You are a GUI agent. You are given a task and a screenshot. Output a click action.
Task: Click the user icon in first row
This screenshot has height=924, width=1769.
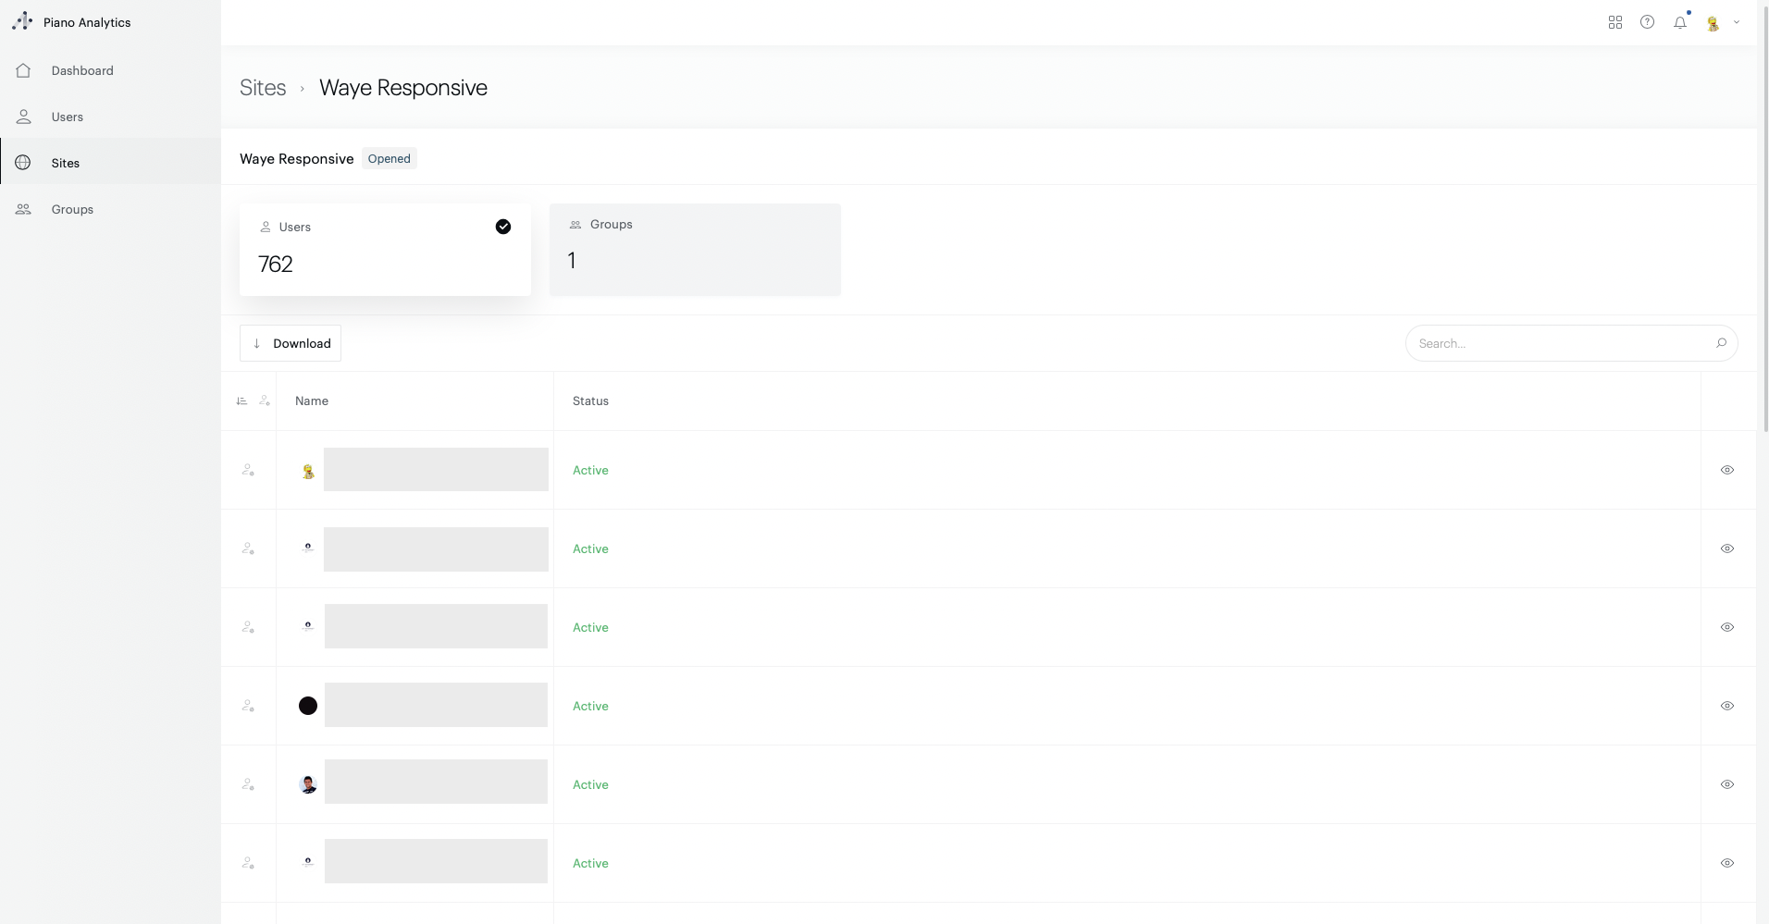[248, 470]
